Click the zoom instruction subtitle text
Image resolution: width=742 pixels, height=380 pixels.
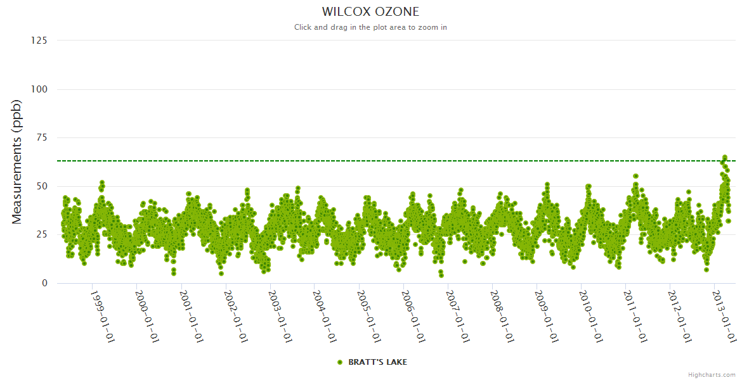[x=370, y=27]
